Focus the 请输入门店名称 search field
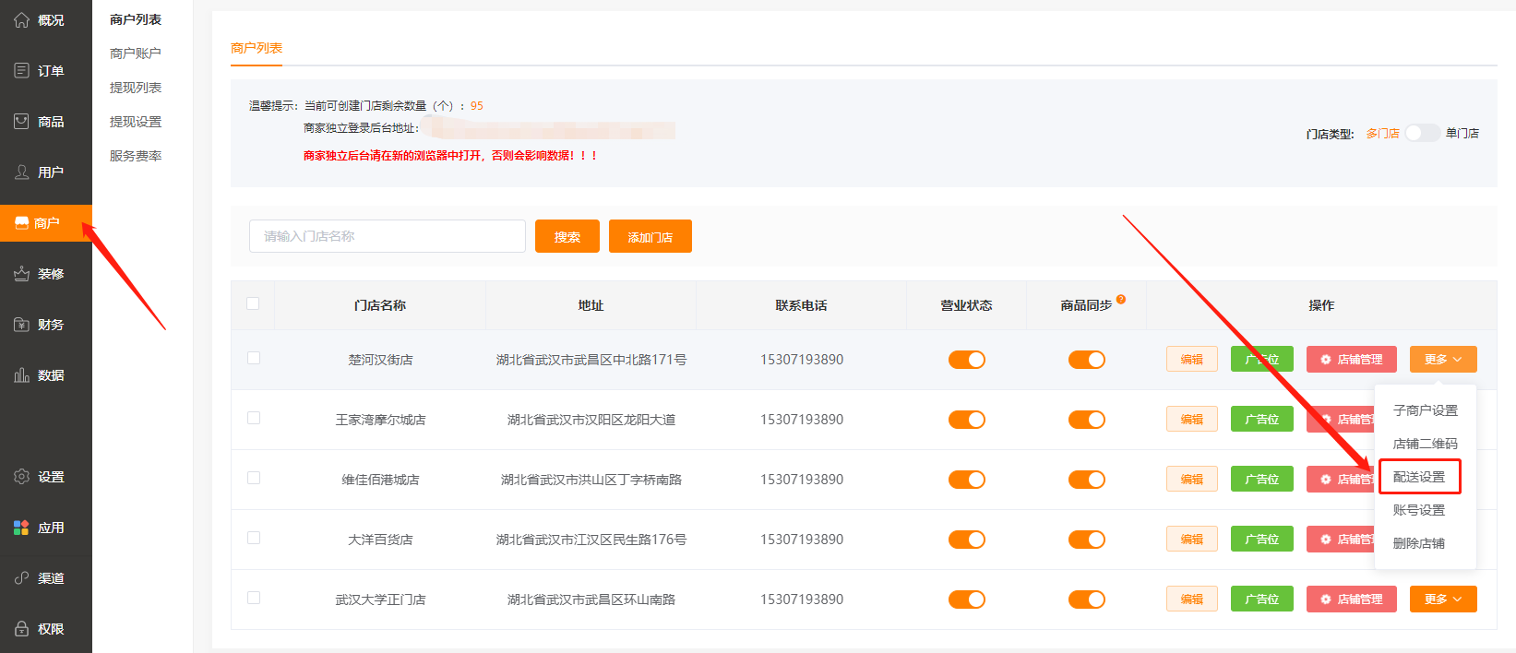Viewport: 1516px width, 653px height. coord(387,236)
